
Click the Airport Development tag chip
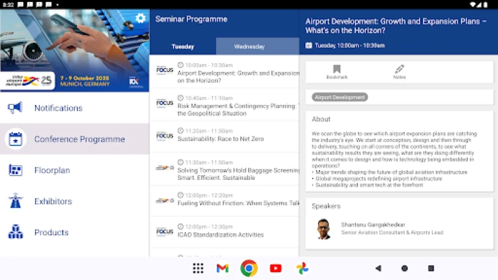[340, 97]
